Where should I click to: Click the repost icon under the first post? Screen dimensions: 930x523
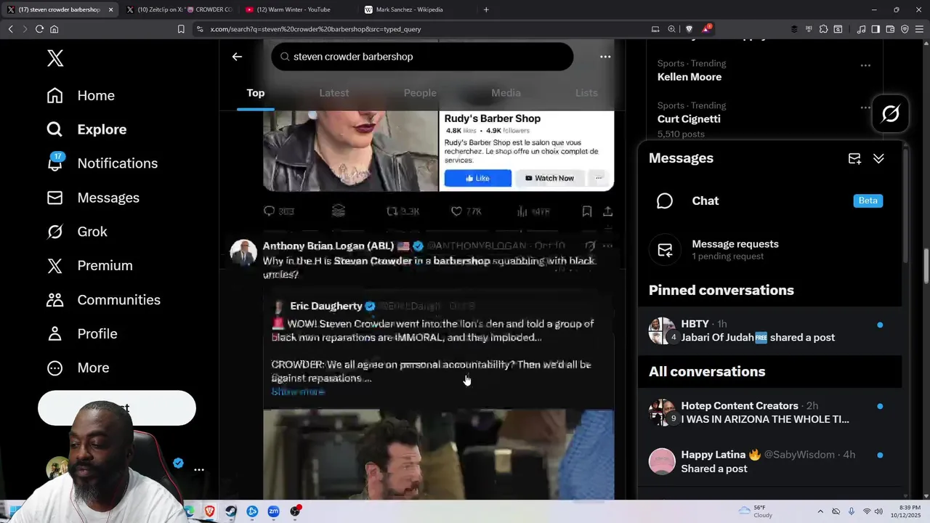(392, 211)
